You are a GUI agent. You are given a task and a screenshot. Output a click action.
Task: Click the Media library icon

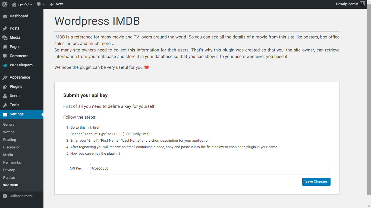click(5, 38)
